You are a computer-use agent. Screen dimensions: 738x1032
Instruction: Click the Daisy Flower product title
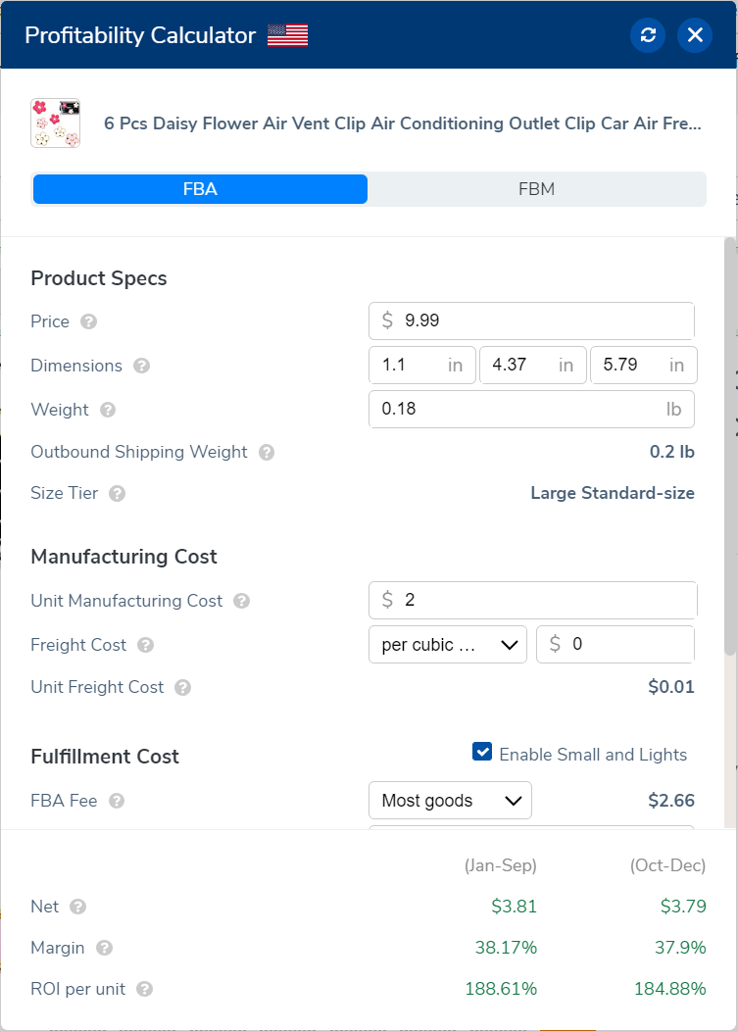tap(403, 124)
